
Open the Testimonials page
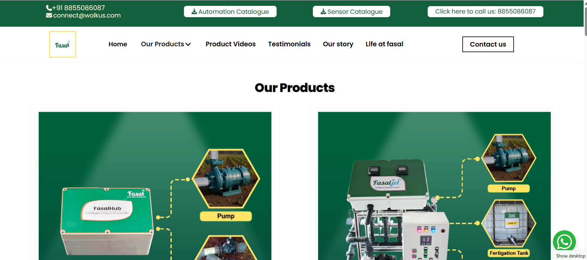(x=289, y=44)
